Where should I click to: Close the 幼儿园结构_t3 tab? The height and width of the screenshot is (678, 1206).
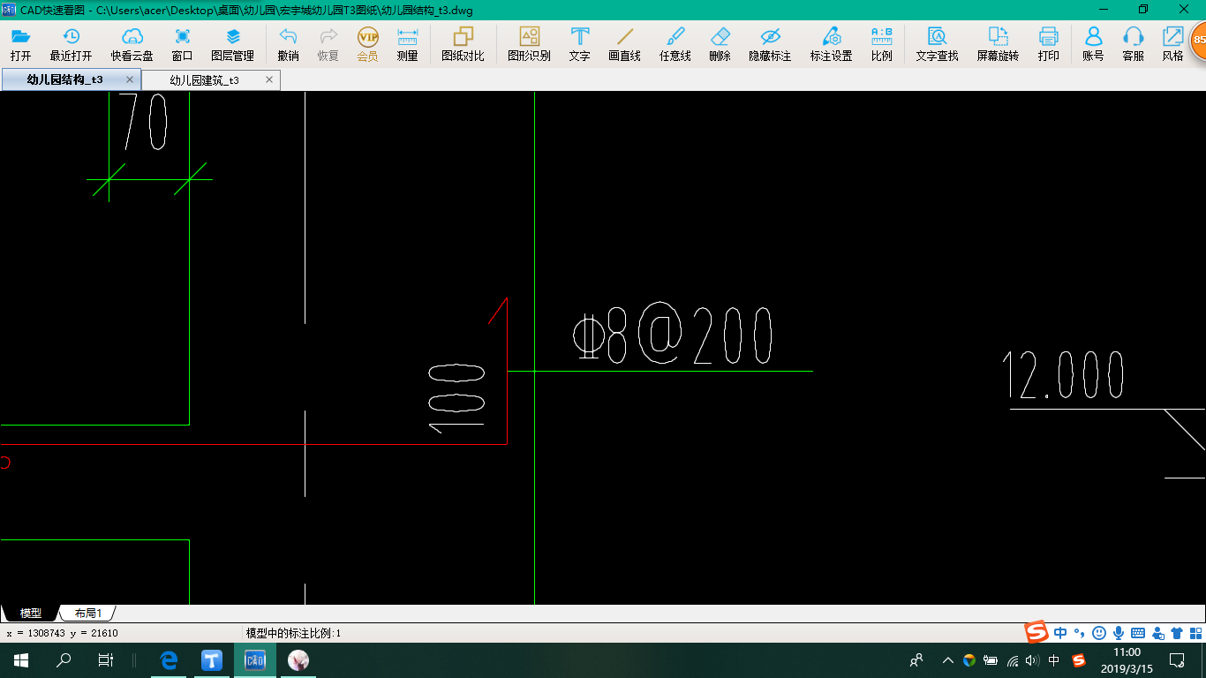(130, 79)
